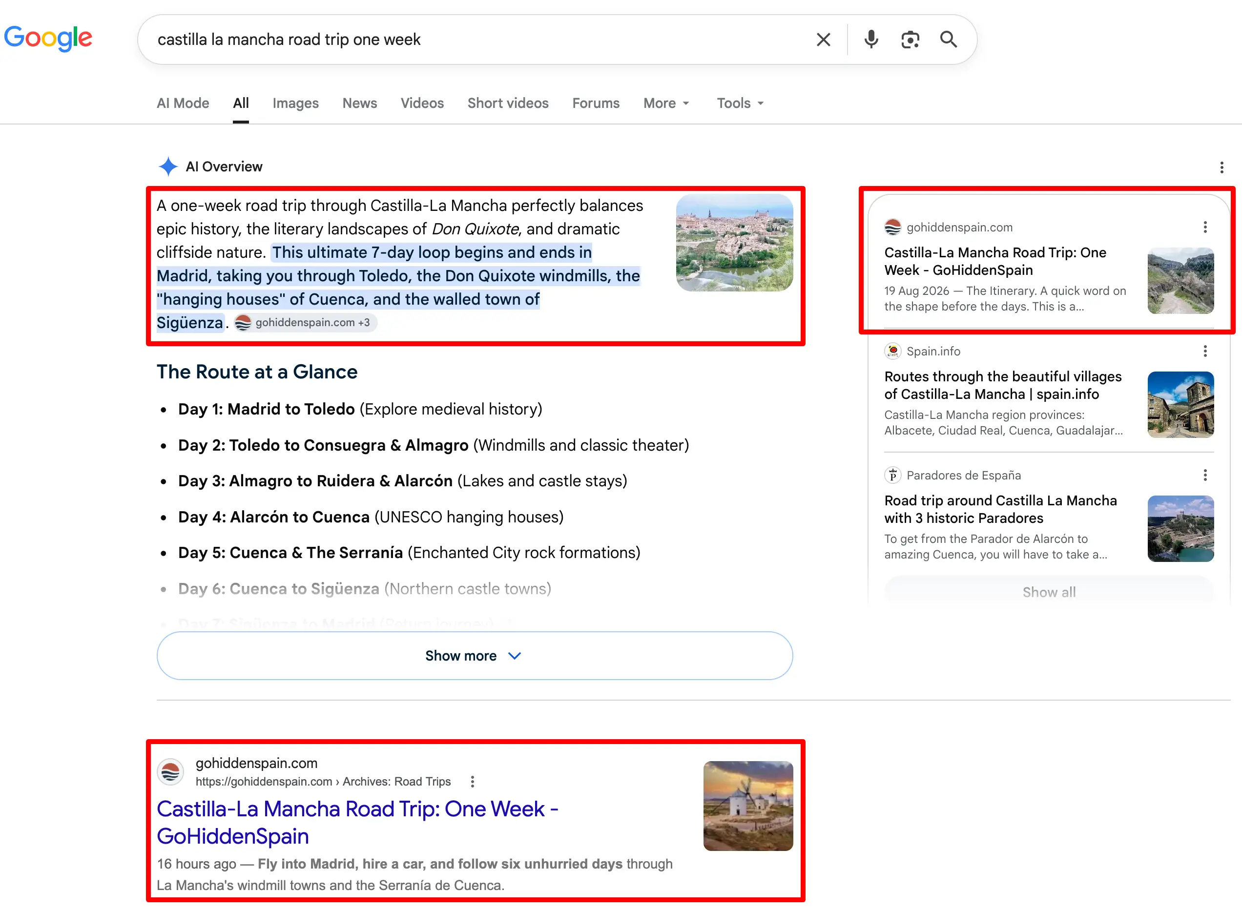The height and width of the screenshot is (912, 1242).
Task: Open windmill thumbnail in organic result
Action: (x=748, y=806)
